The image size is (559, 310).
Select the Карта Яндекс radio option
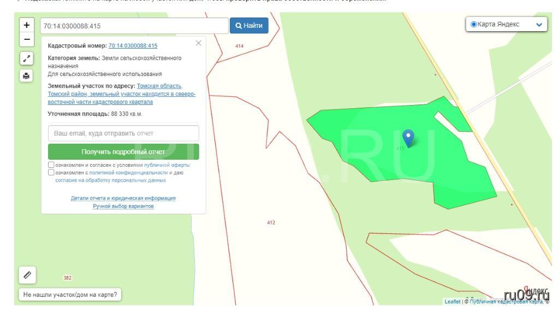pyautogui.click(x=473, y=25)
